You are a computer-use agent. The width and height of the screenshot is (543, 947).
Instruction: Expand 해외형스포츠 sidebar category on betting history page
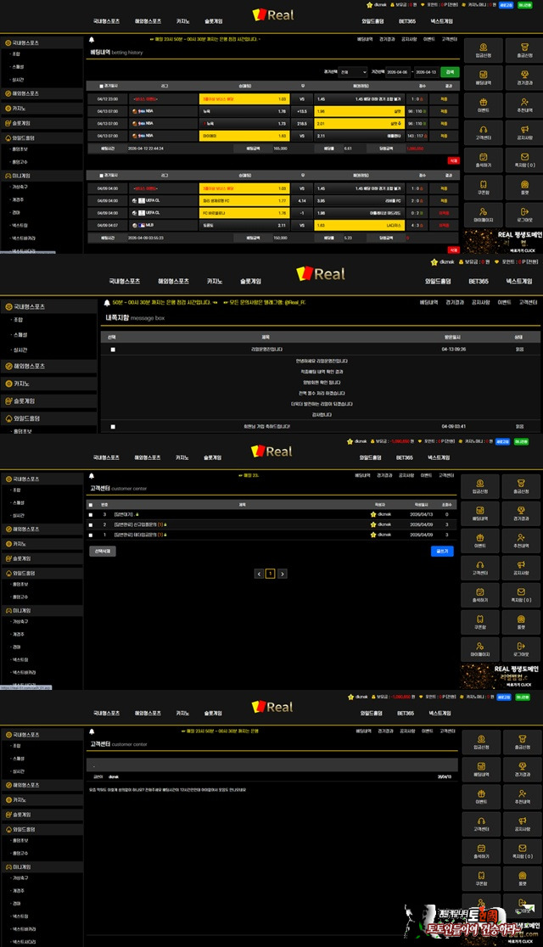42,93
